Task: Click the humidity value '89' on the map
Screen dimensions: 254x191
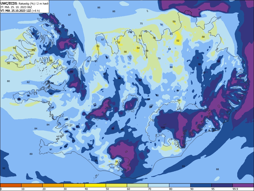Action: (31, 154)
